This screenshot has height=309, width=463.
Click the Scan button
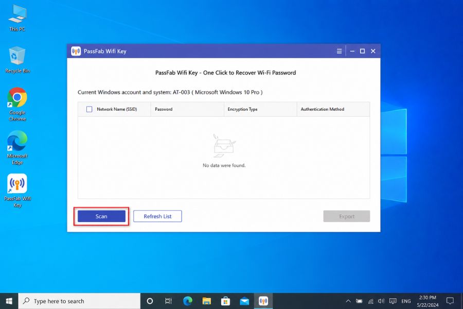pyautogui.click(x=101, y=216)
